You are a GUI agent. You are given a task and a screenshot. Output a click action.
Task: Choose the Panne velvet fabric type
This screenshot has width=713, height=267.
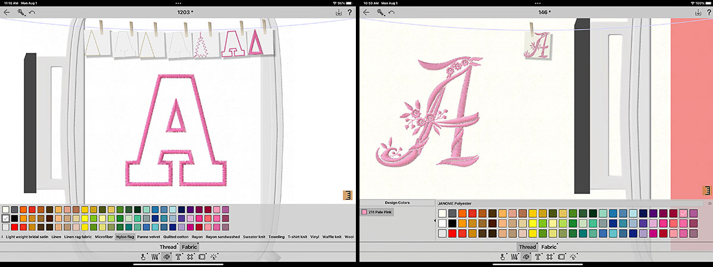point(149,237)
